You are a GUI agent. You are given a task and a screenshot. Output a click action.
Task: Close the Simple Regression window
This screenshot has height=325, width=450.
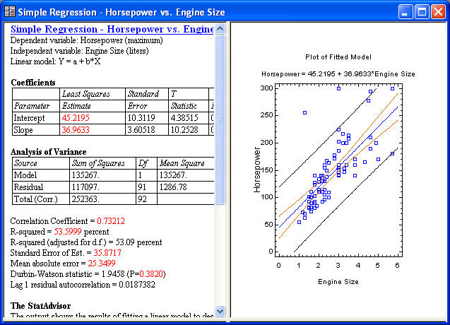coord(438,12)
